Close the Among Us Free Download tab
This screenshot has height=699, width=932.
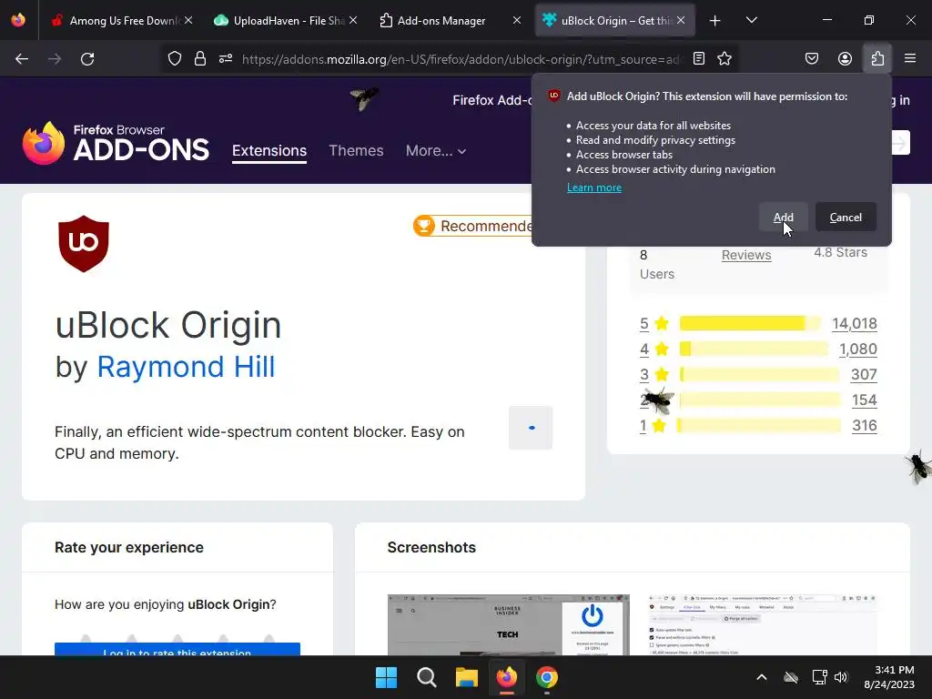(x=188, y=20)
